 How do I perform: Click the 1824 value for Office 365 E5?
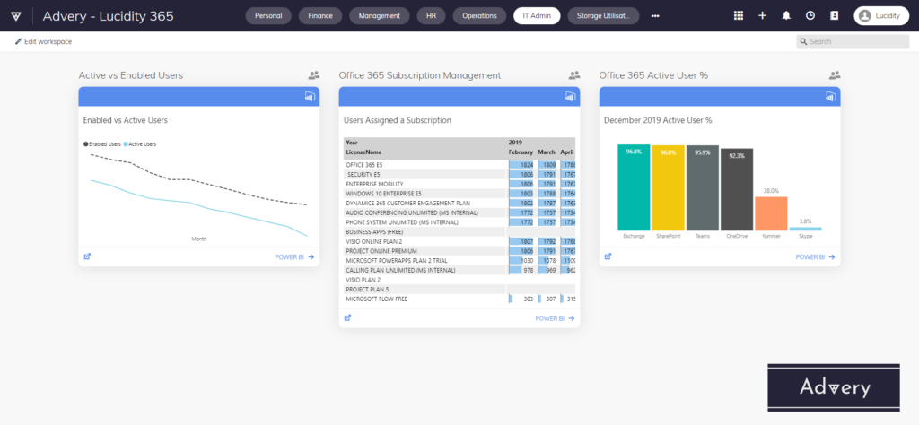point(527,165)
